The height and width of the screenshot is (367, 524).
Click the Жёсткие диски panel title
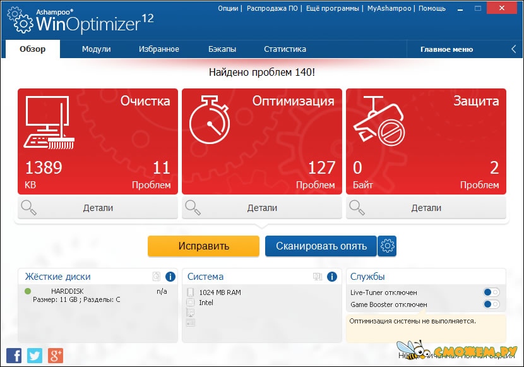pyautogui.click(x=58, y=277)
